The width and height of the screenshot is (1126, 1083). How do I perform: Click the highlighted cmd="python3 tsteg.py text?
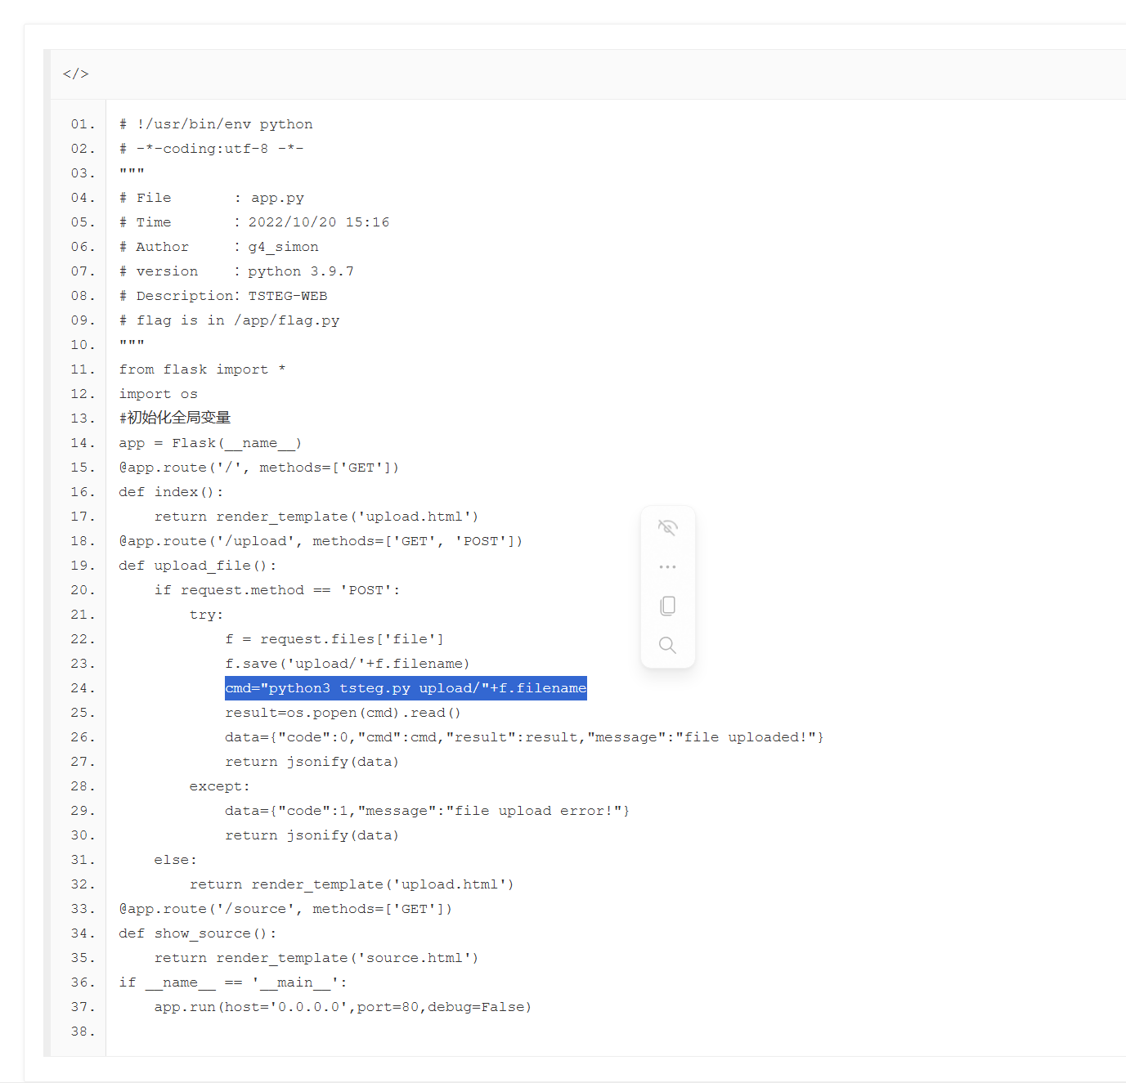click(x=406, y=688)
